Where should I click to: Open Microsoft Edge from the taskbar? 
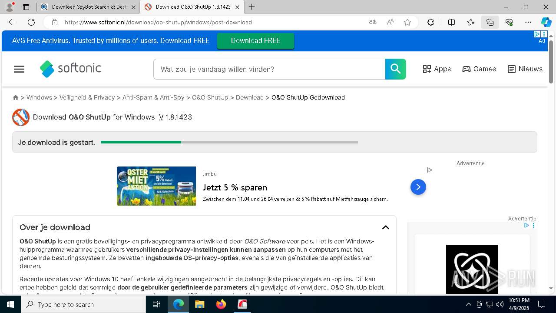tap(179, 304)
